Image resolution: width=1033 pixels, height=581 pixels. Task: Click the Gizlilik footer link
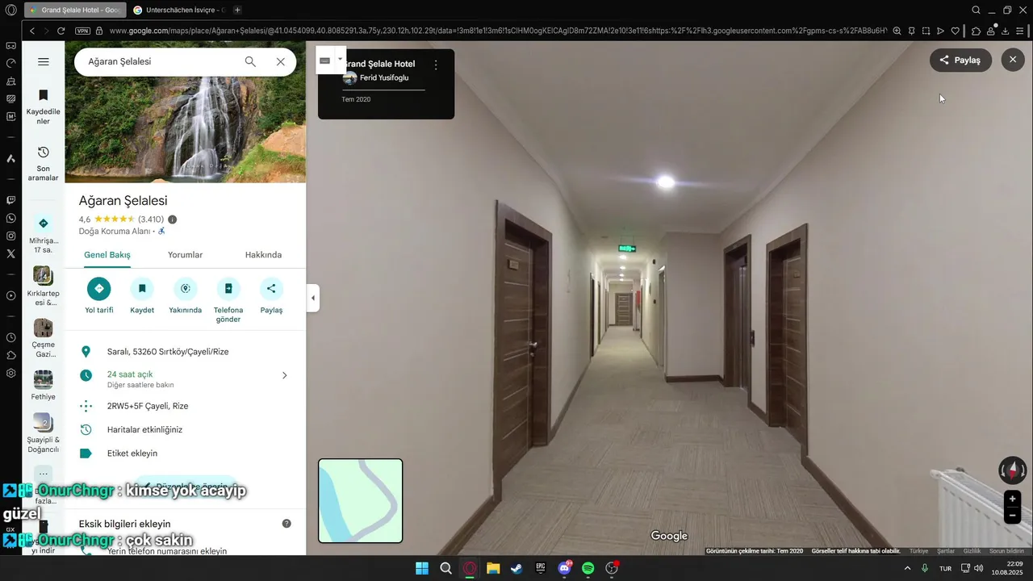click(972, 551)
